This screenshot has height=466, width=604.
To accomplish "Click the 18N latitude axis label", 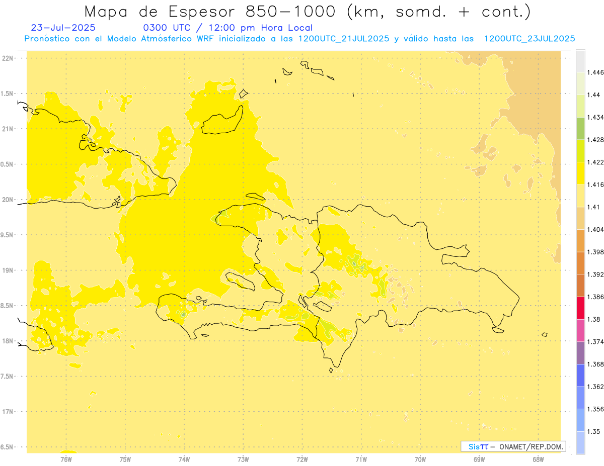I will pyautogui.click(x=8, y=341).
